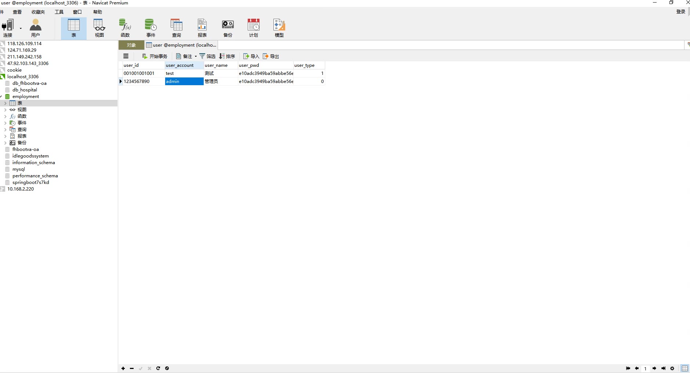Open the 用户 (User) manager
690x373 pixels.
[36, 28]
